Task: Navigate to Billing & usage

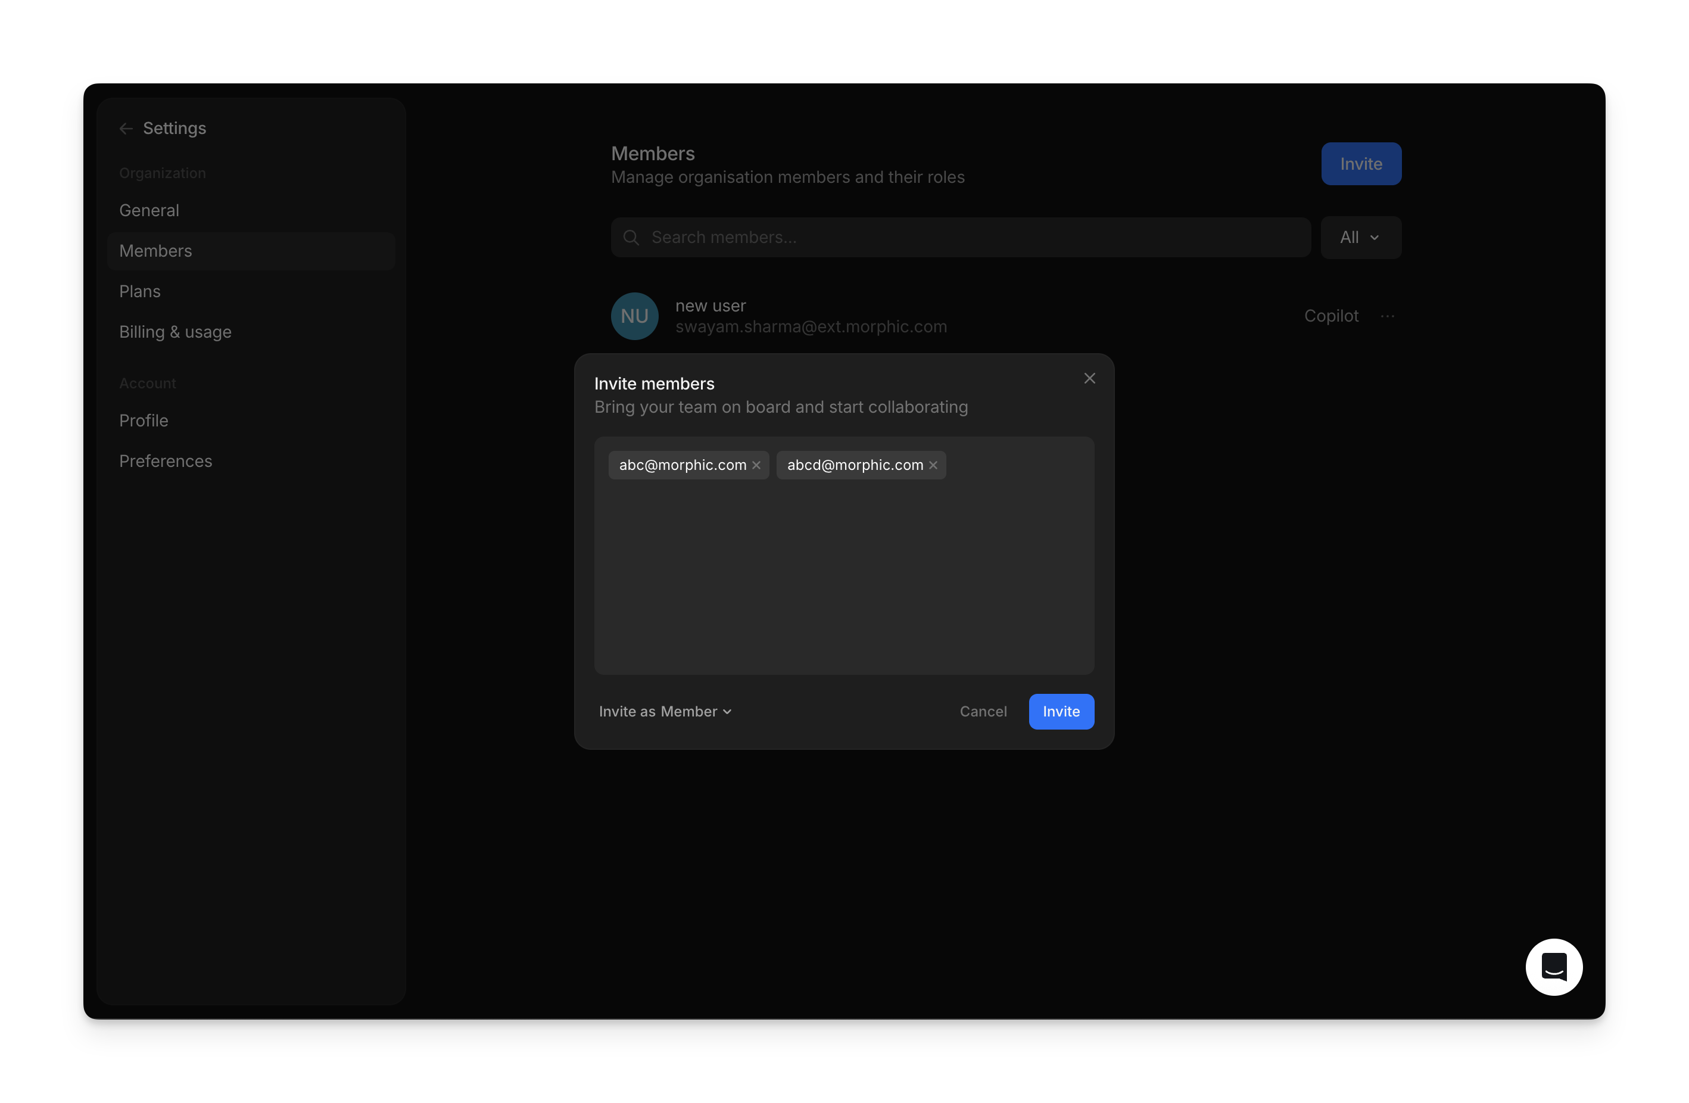Action: (175, 332)
